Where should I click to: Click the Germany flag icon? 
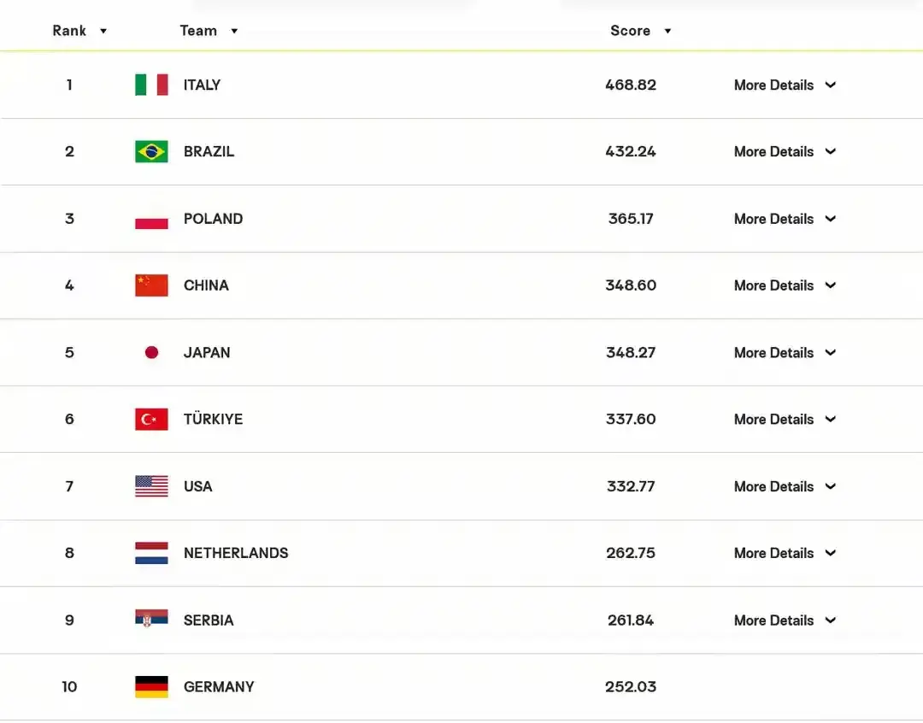pos(151,687)
